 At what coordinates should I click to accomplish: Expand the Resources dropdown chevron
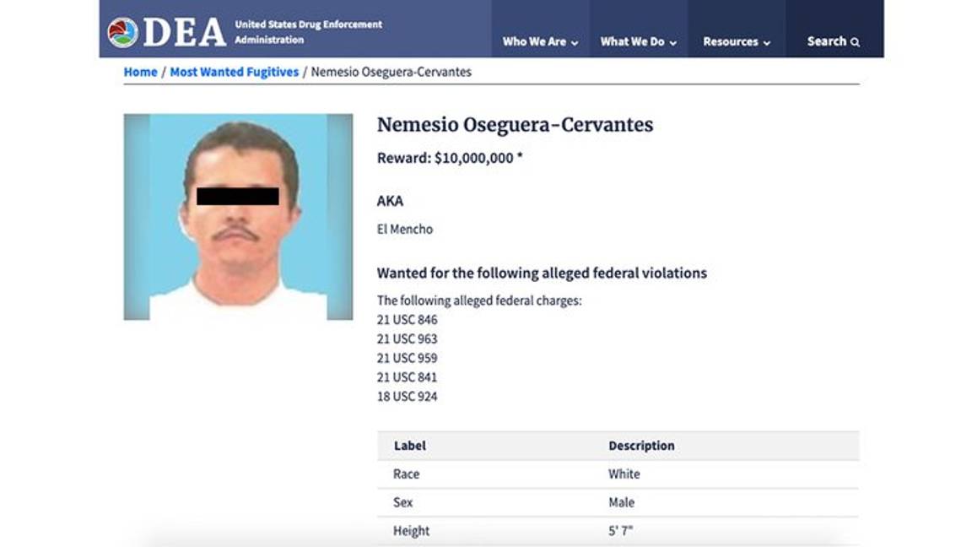coord(767,41)
